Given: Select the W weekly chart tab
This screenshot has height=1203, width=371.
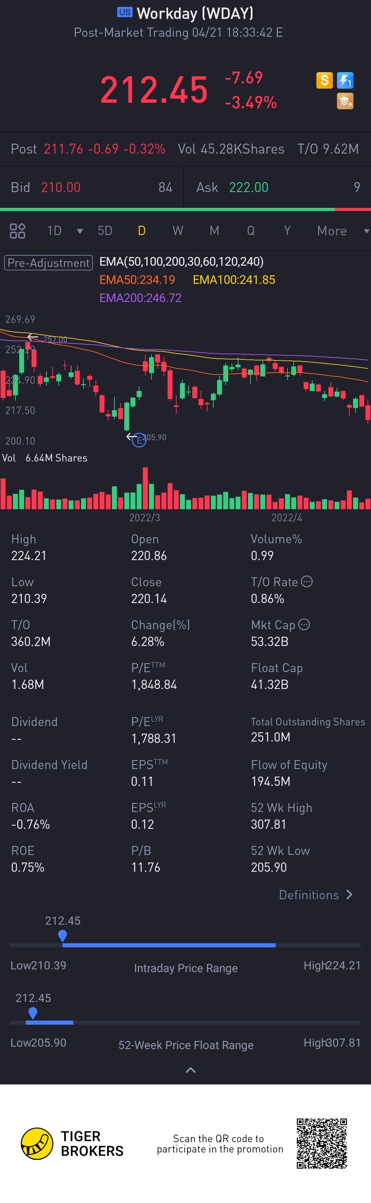Looking at the screenshot, I should (178, 231).
